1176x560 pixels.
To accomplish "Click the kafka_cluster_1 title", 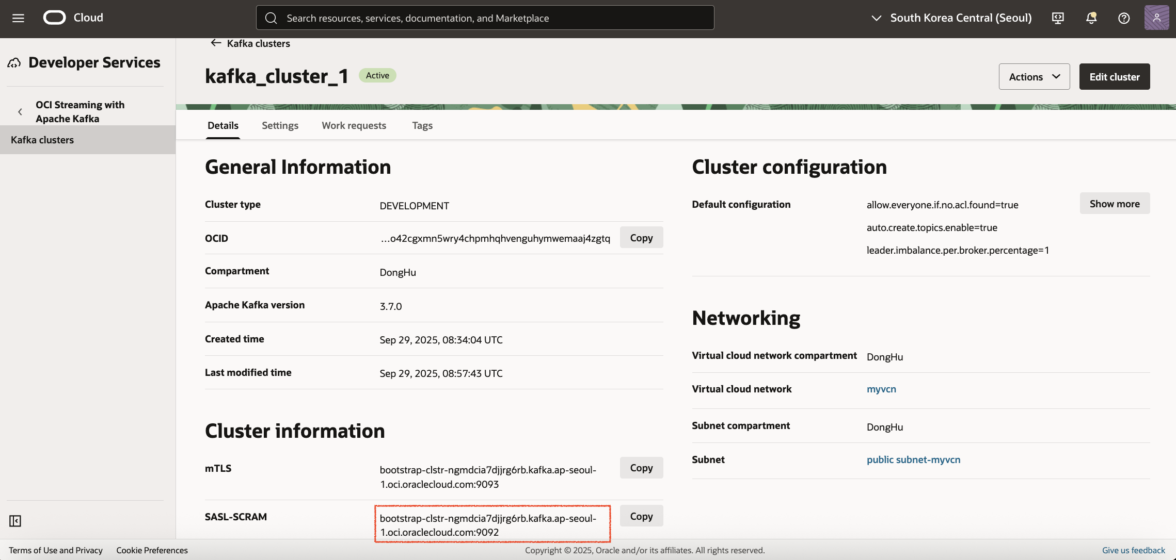I will (277, 76).
